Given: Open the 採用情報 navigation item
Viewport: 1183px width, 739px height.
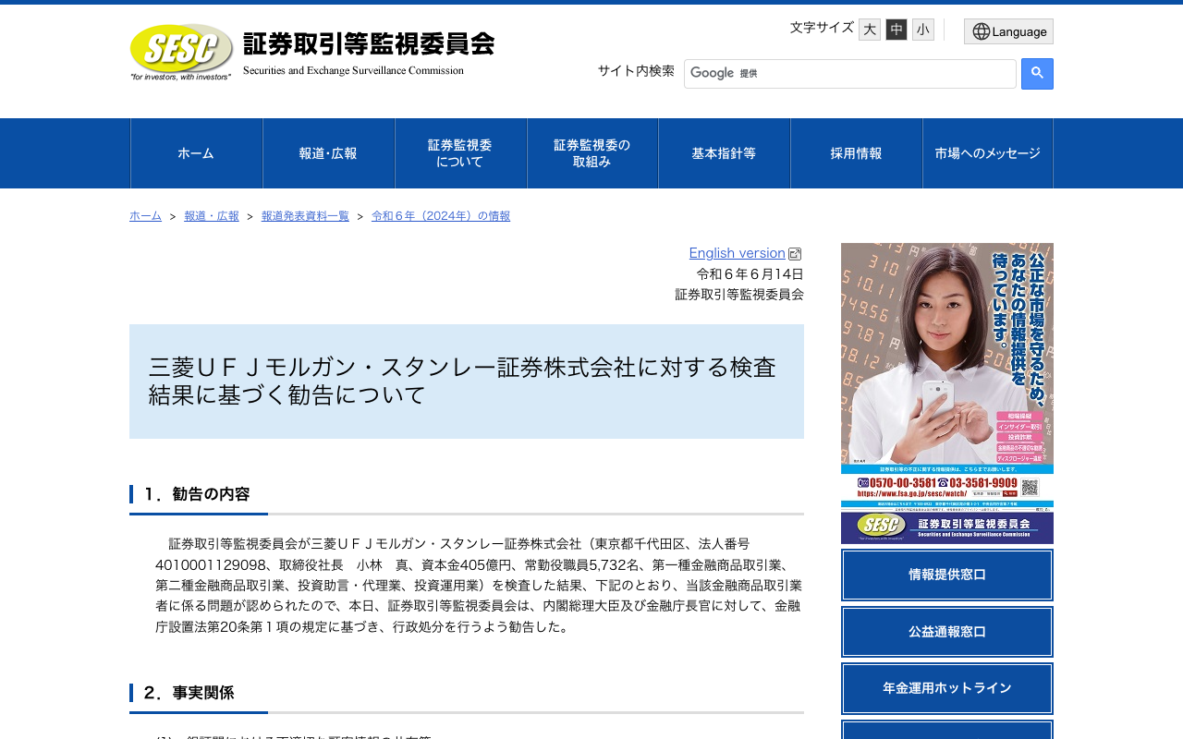Looking at the screenshot, I should (x=857, y=153).
